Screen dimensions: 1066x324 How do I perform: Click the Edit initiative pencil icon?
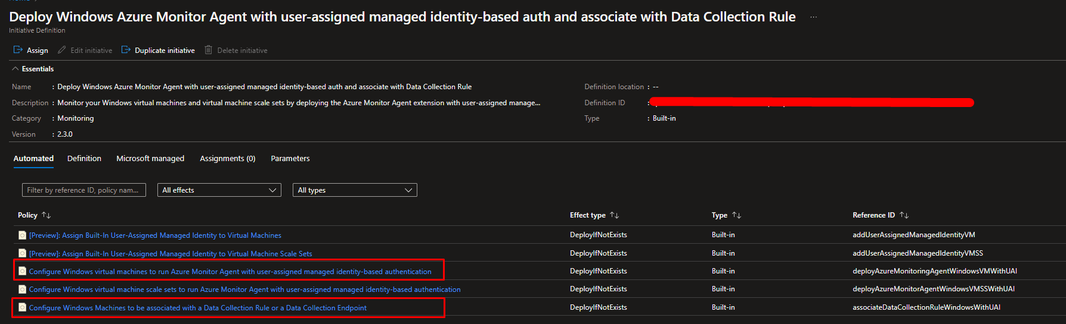[61, 50]
